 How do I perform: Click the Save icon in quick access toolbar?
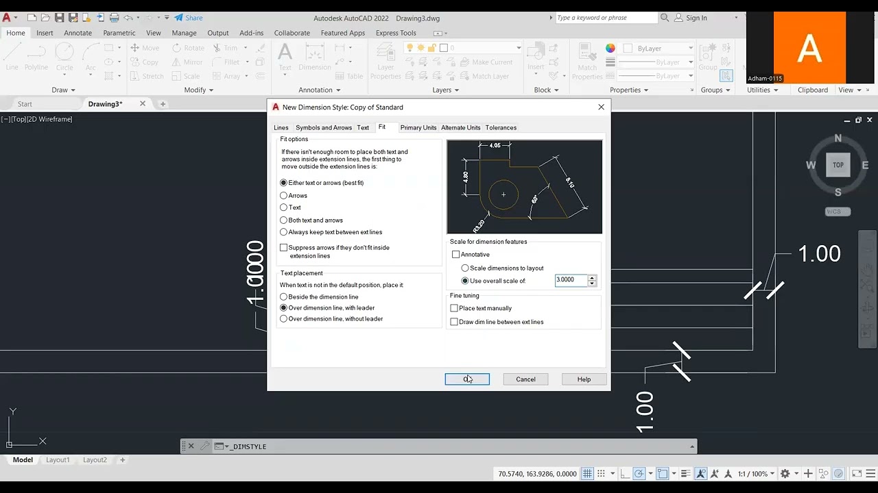coord(59,18)
